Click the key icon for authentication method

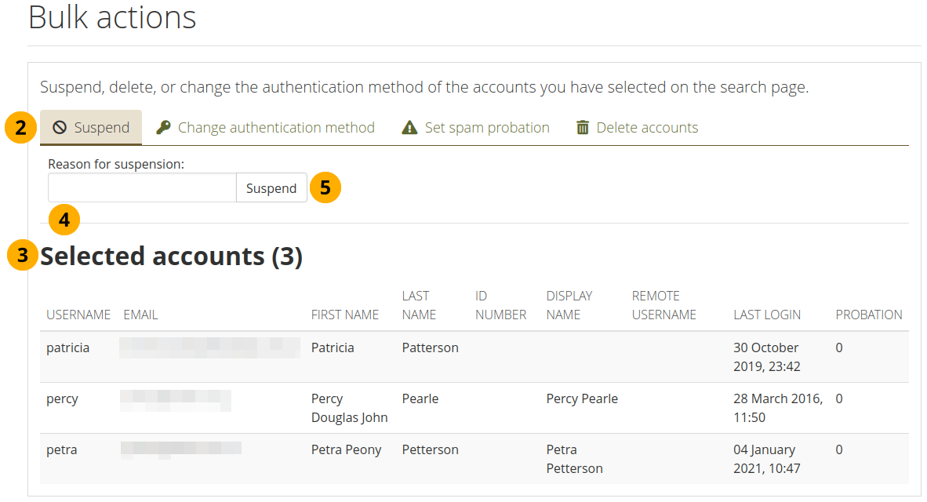[x=163, y=128]
